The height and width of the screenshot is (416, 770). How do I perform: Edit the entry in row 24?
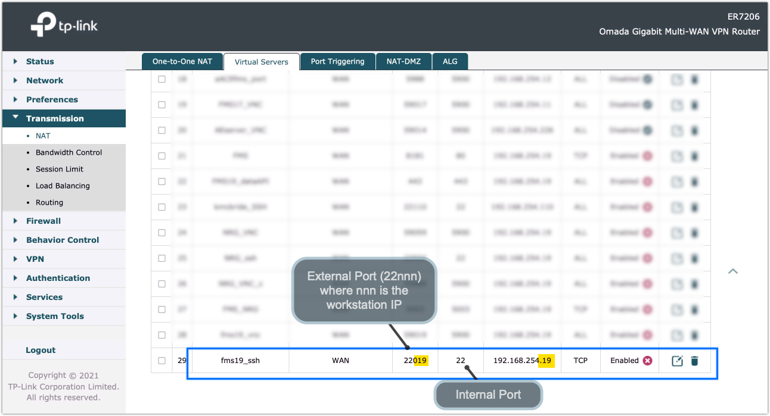point(677,233)
